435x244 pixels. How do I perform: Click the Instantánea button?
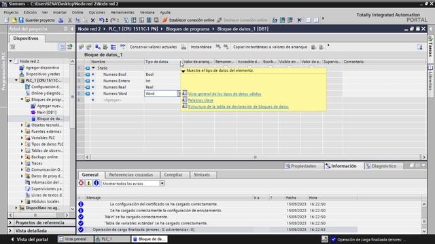(201, 47)
